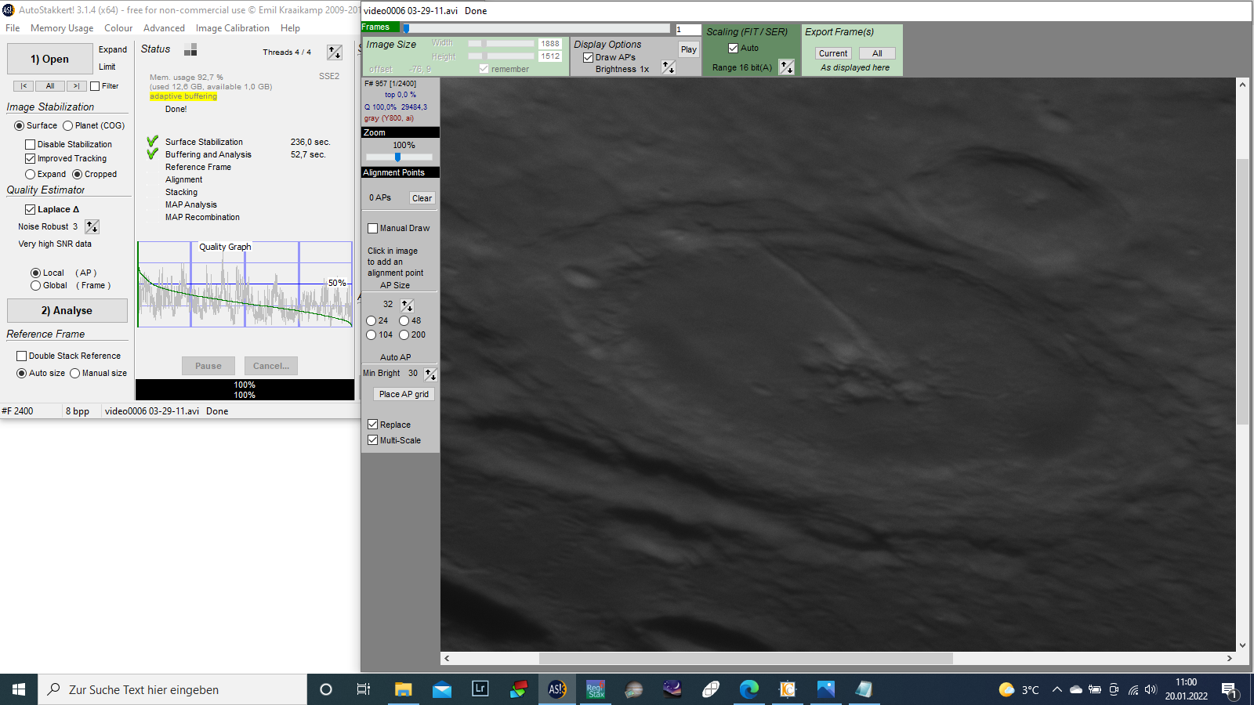Toggle the Filter checkbox
Image resolution: width=1254 pixels, height=705 pixels.
(x=95, y=86)
